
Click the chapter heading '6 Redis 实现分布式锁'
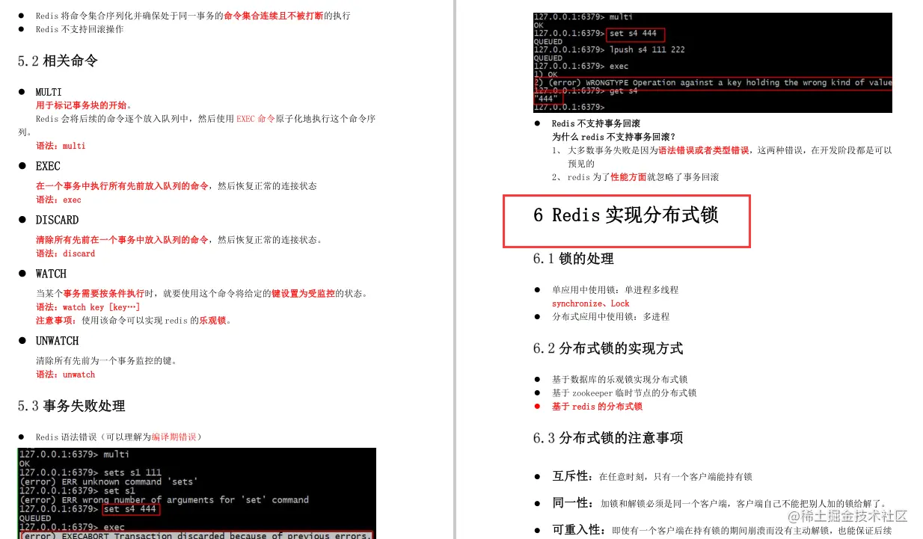(626, 215)
